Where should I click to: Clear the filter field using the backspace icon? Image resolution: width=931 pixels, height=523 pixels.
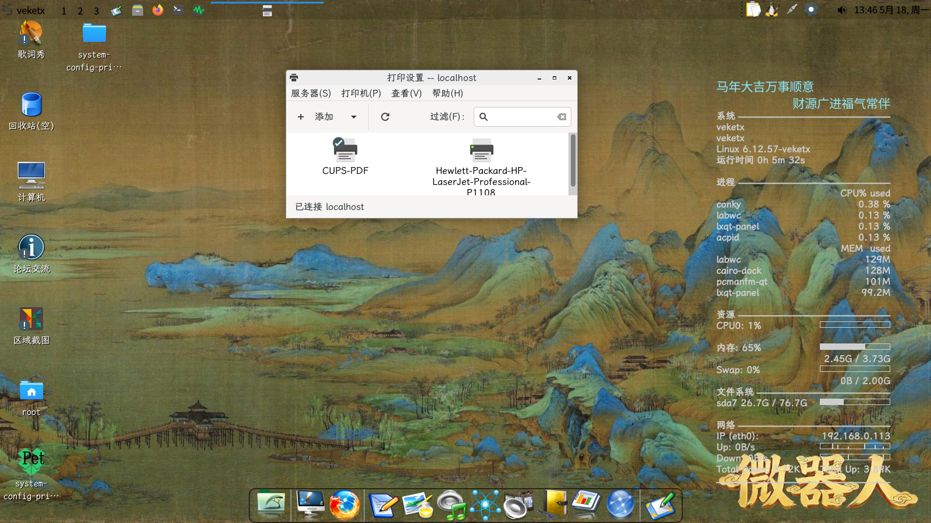(x=562, y=117)
